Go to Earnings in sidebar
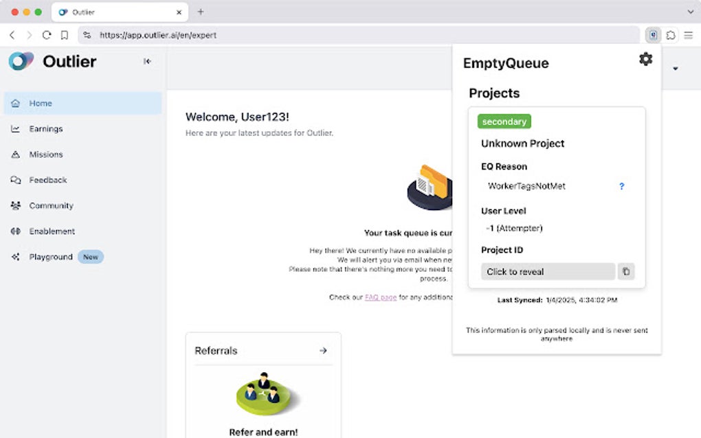Image resolution: width=701 pixels, height=438 pixels. click(x=45, y=129)
